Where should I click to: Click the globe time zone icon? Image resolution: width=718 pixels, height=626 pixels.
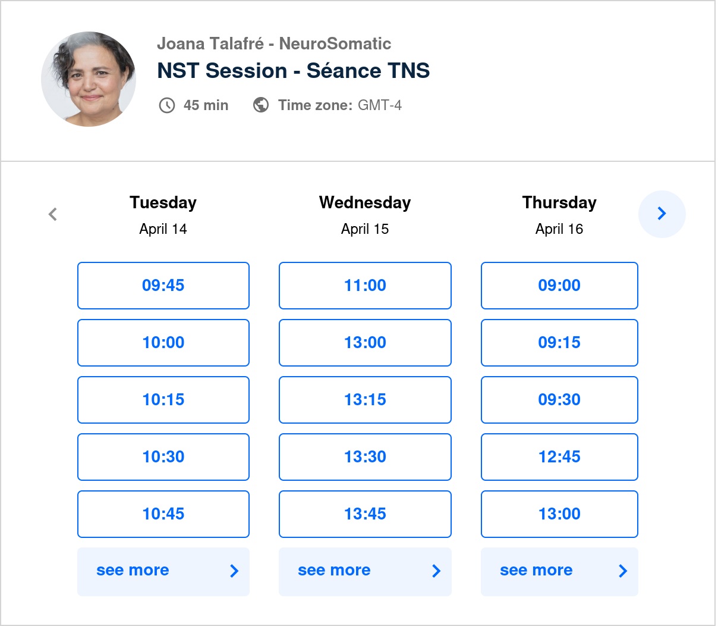pyautogui.click(x=260, y=105)
